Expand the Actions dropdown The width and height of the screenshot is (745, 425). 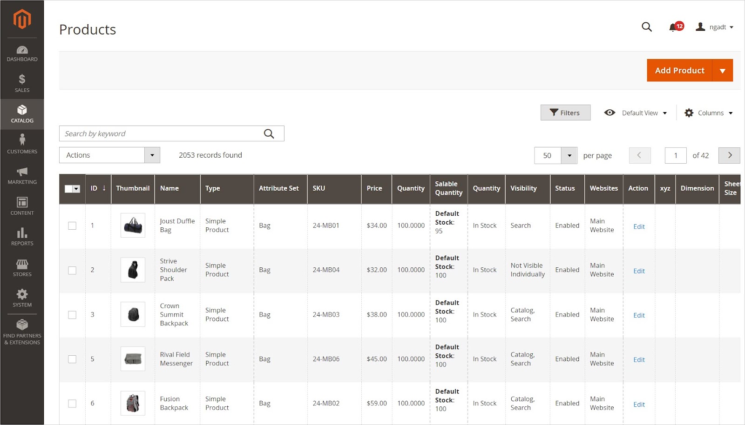point(109,155)
